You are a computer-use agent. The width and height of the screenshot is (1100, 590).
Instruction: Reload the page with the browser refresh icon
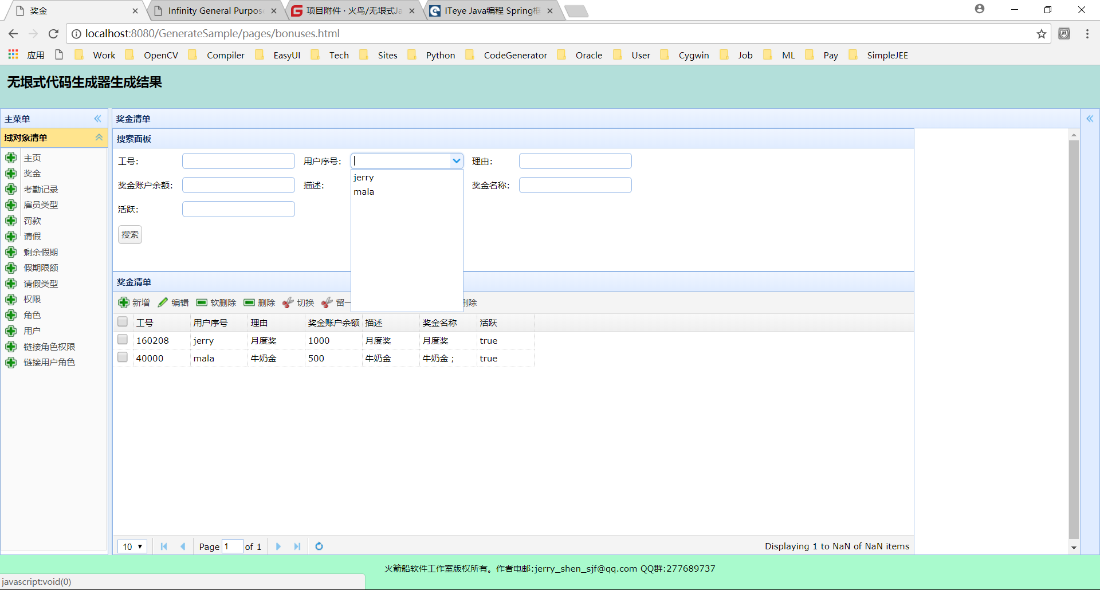point(53,34)
